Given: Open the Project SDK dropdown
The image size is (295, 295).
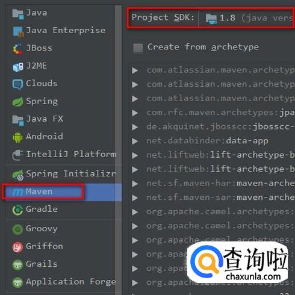Looking at the screenshot, I should [247, 18].
